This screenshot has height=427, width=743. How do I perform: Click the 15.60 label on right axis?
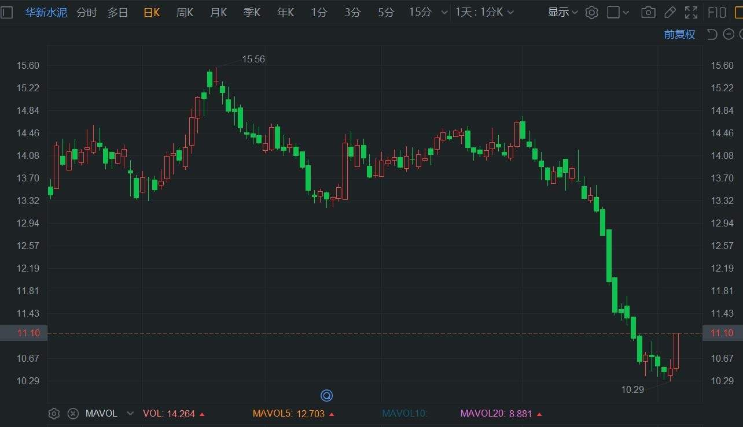(722, 65)
